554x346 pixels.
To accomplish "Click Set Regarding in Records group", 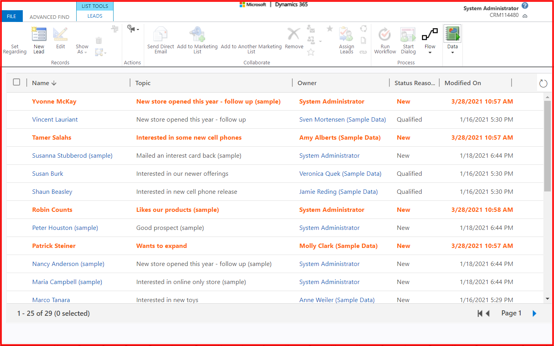I will click(15, 49).
